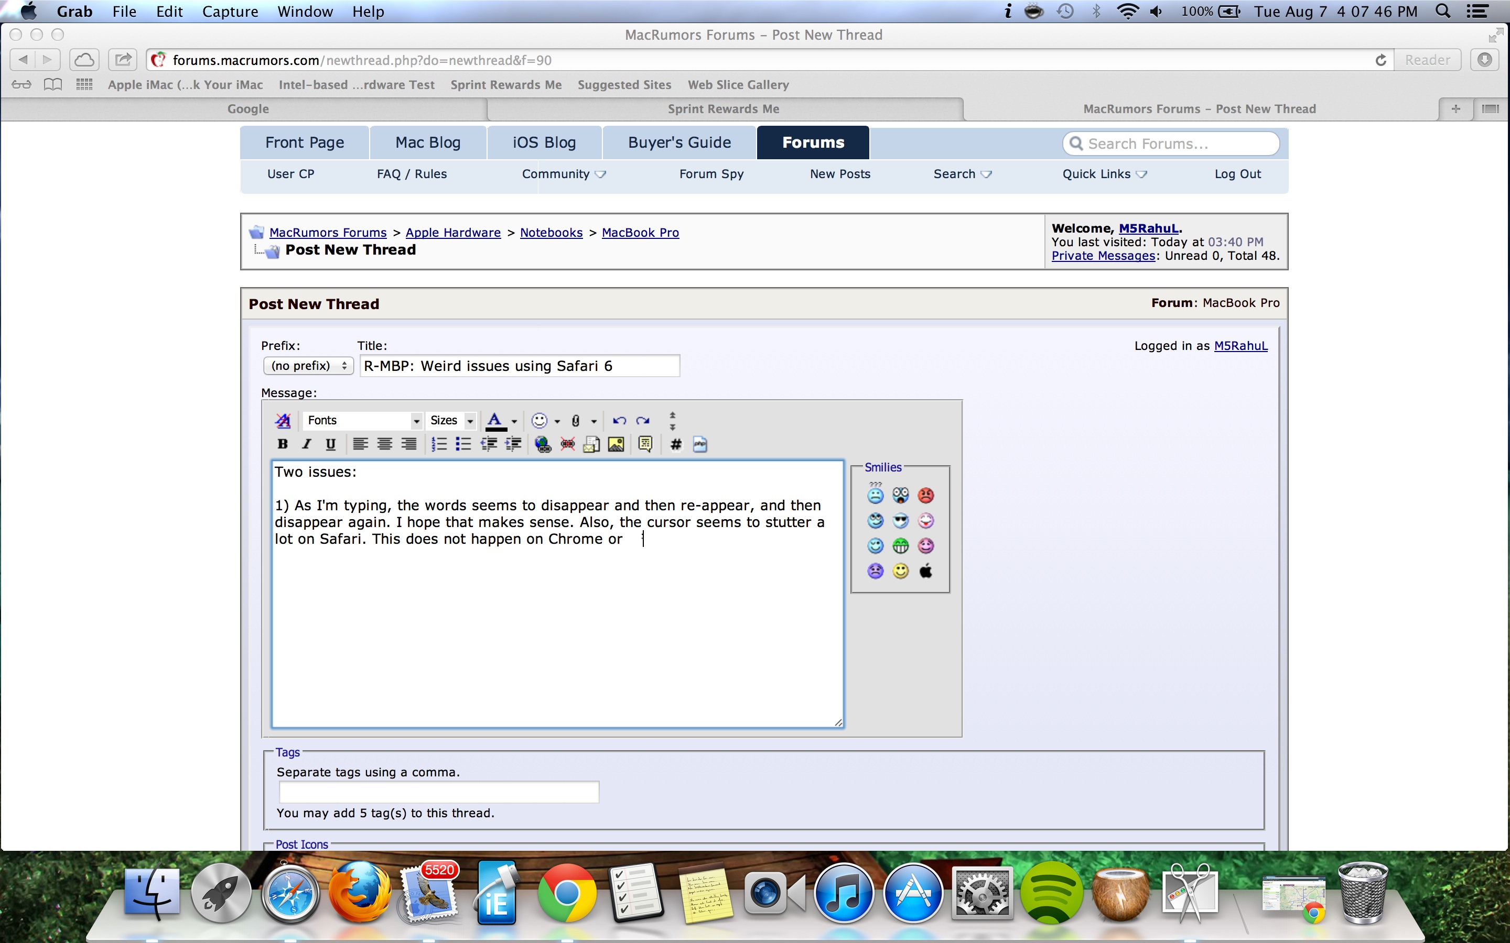Click the Search Forums box
The width and height of the screenshot is (1510, 943).
pyautogui.click(x=1171, y=144)
